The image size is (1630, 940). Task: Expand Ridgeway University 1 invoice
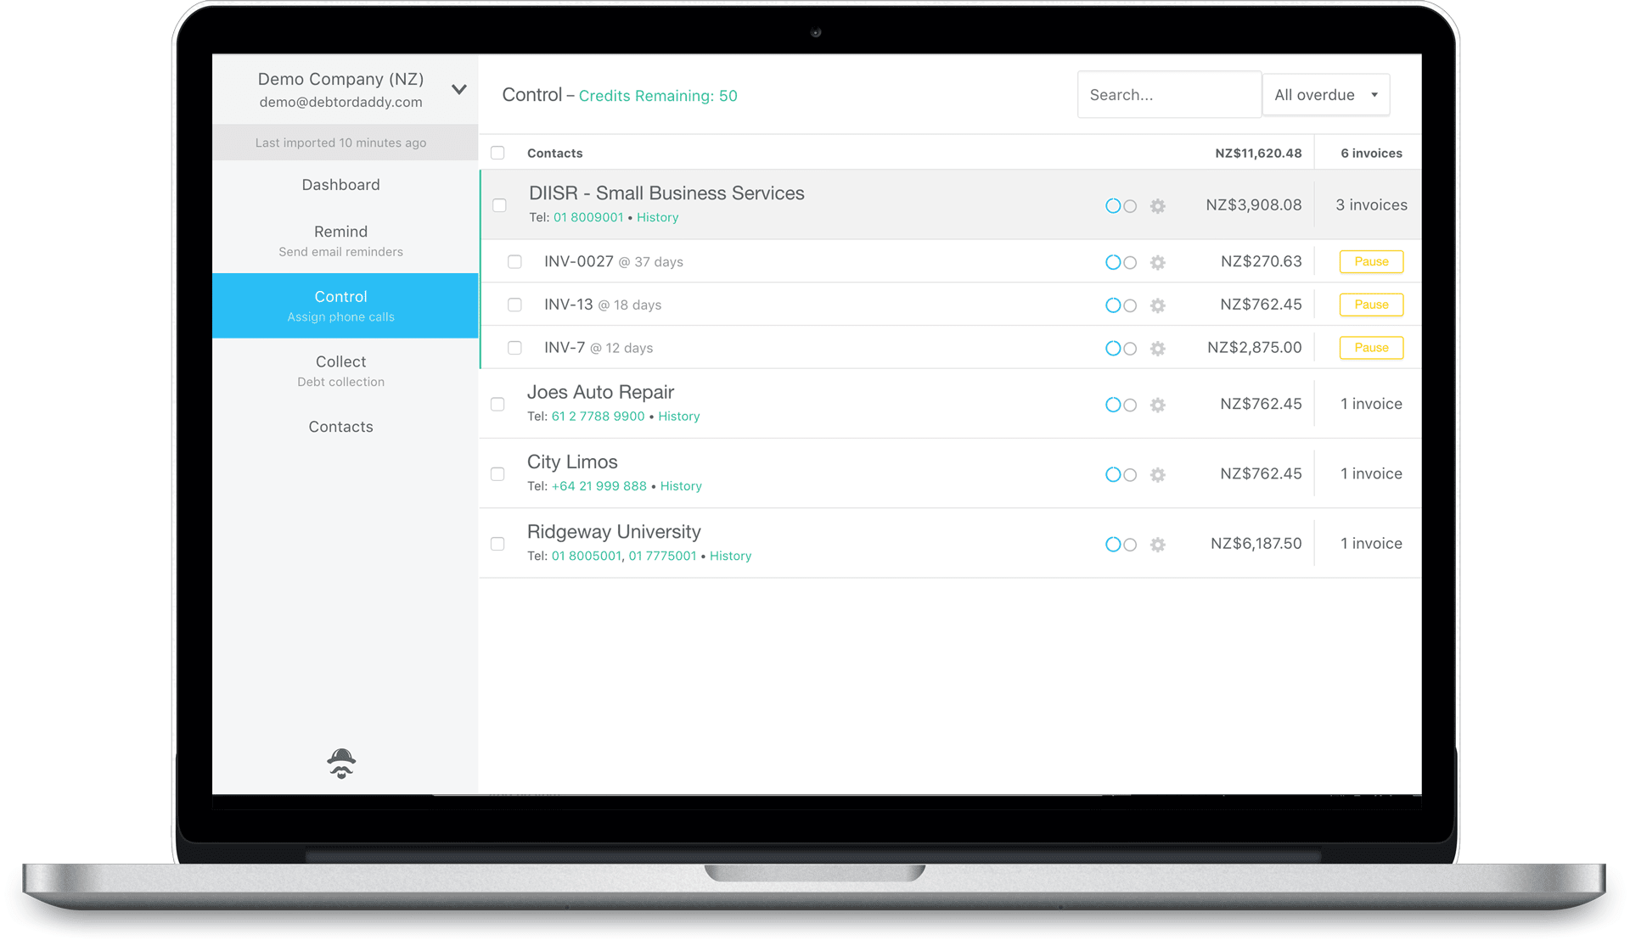[1371, 544]
